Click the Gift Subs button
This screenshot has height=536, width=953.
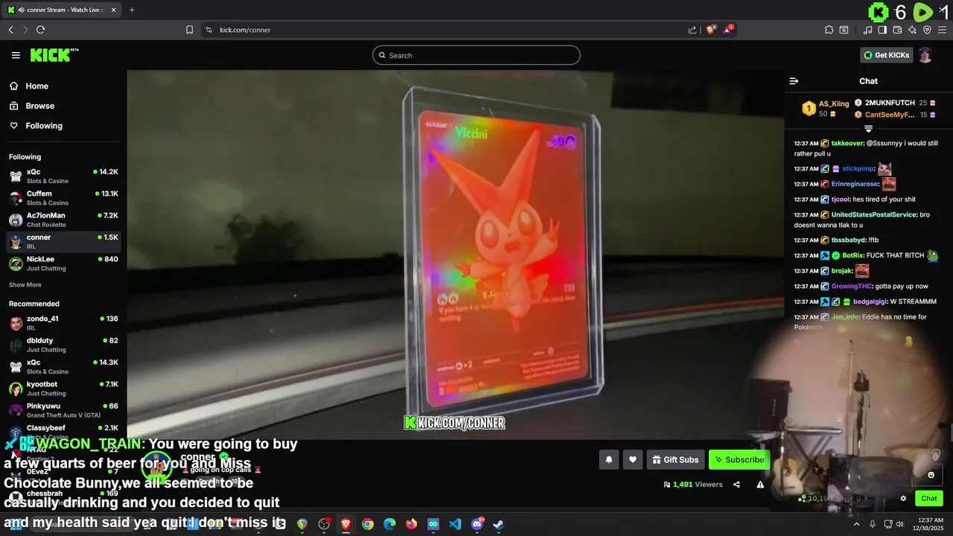point(675,460)
